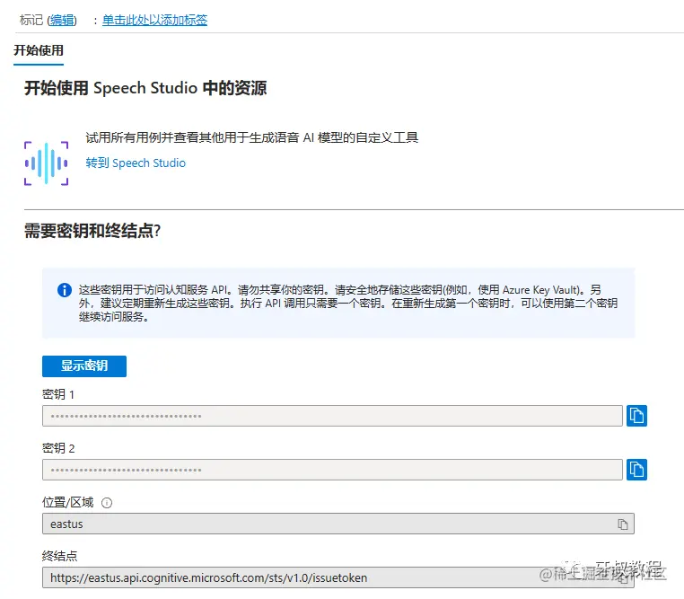Focus the 密钥 2 masked field
The height and width of the screenshot is (599, 684).
pyautogui.click(x=332, y=470)
